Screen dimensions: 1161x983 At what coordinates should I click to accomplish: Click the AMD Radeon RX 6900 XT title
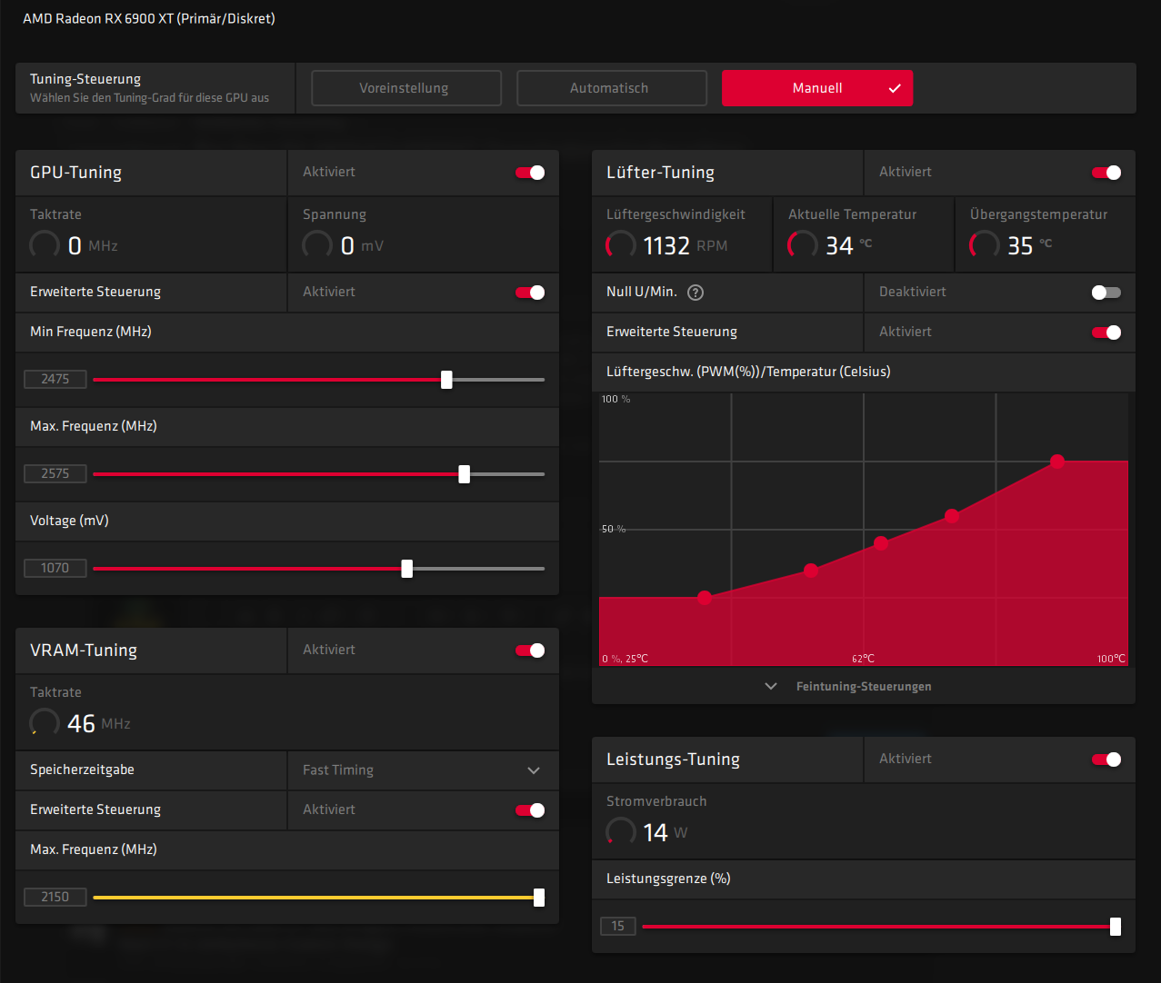[x=149, y=18]
